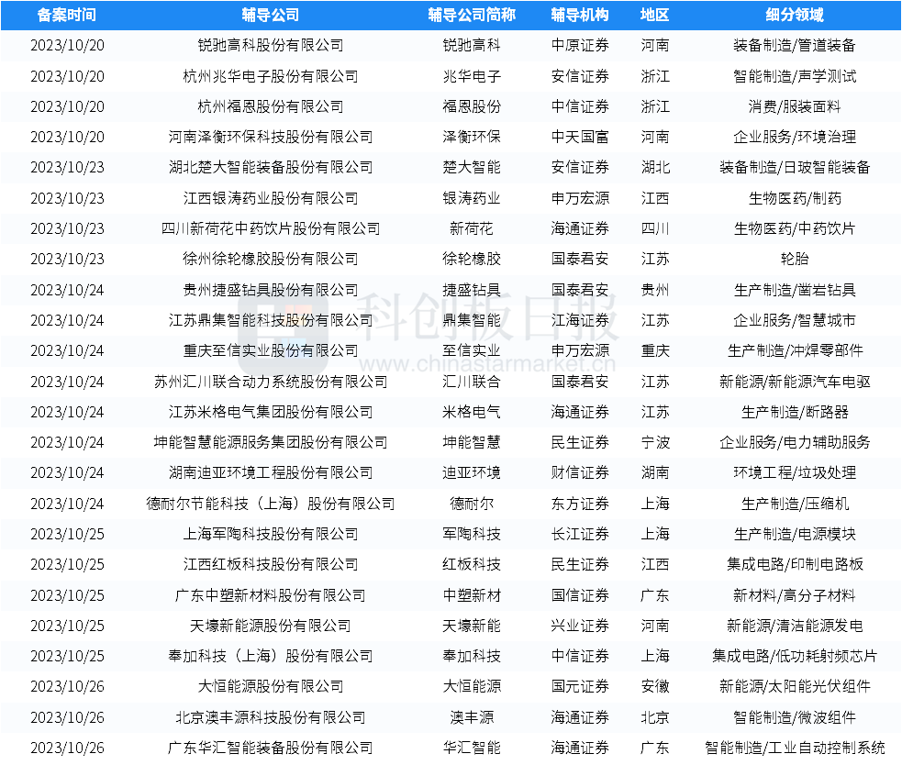Screen dimensions: 902x765
Task: Click region cell 贵州
Action: [655, 290]
